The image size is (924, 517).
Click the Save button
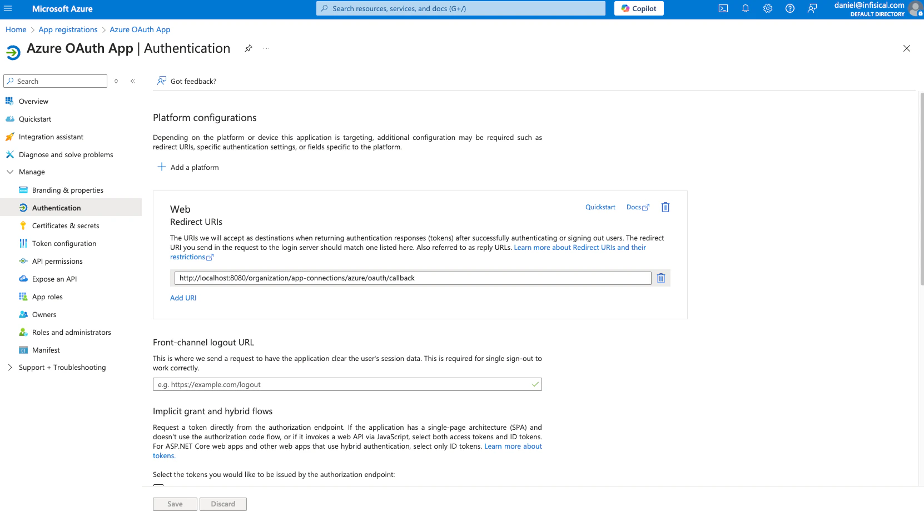click(175, 504)
